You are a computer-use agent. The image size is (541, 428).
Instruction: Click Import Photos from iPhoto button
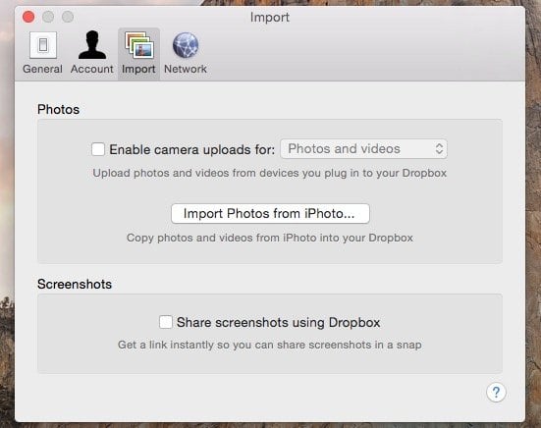(x=270, y=213)
